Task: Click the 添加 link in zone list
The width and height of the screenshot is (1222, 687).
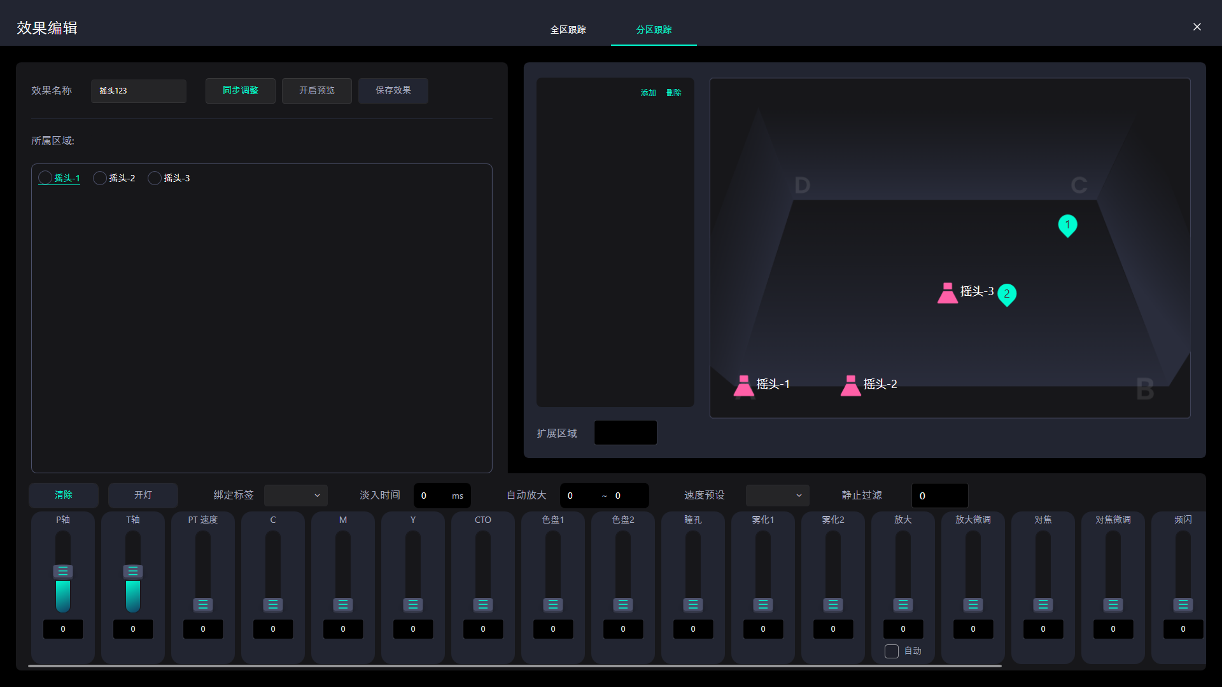Action: tap(648, 93)
